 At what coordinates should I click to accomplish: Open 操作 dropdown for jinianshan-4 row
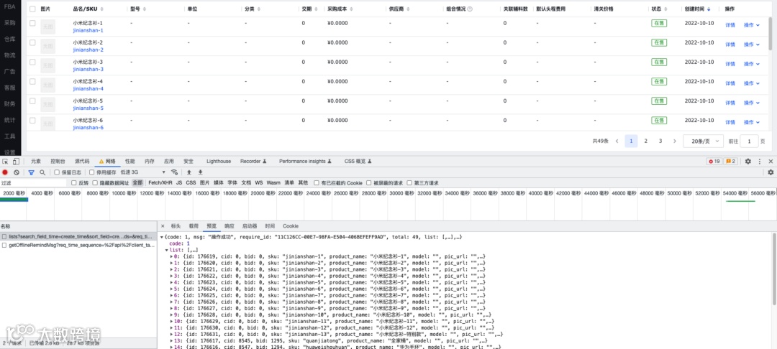(x=751, y=83)
